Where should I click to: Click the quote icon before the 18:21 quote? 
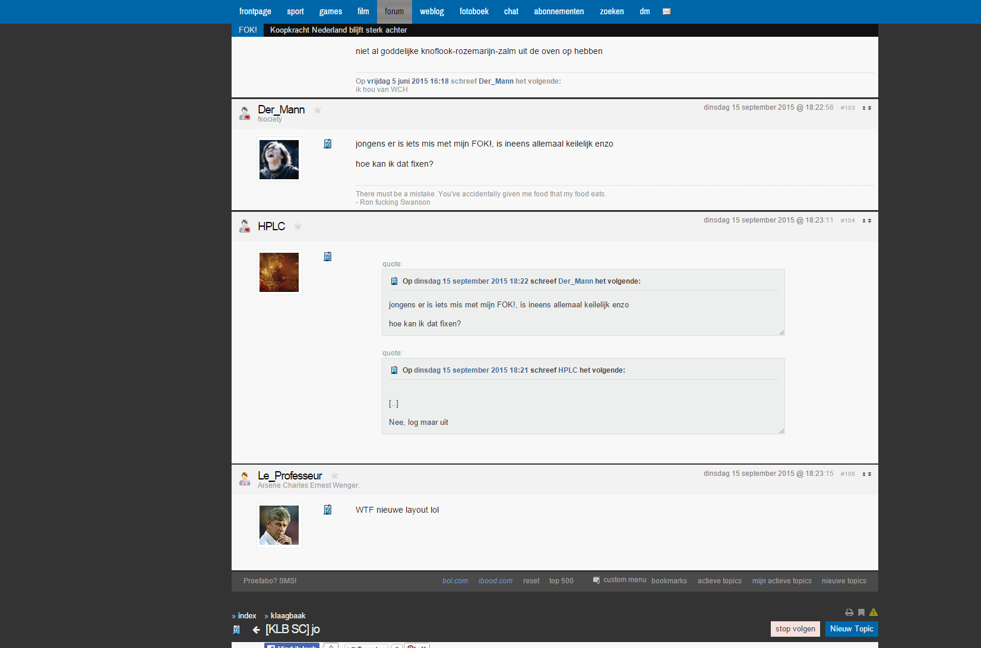(x=394, y=370)
